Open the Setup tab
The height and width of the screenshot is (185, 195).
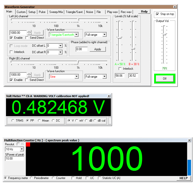32,12
